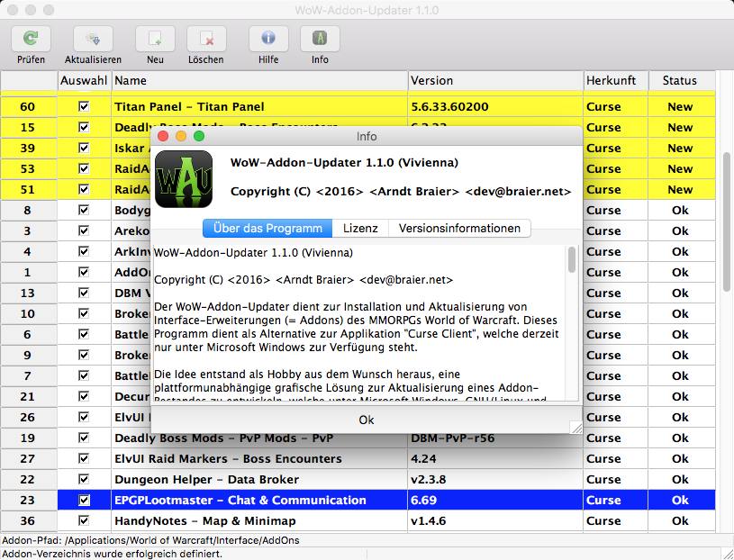Click the Info dialog description text area

coord(359,323)
